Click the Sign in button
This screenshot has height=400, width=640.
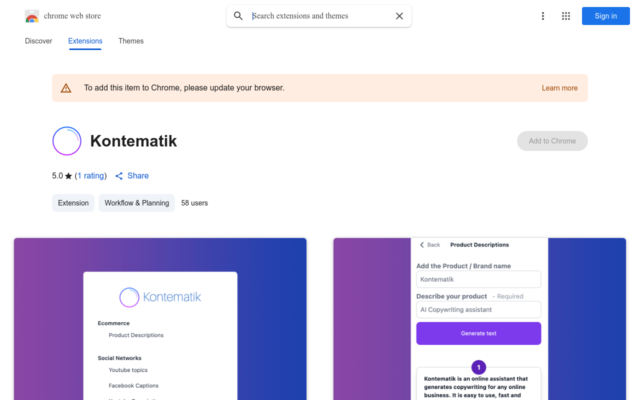point(606,16)
